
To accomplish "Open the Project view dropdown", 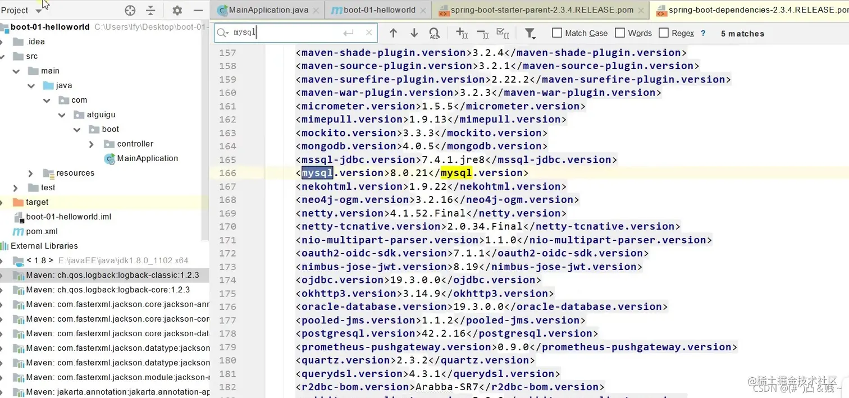I will coord(38,11).
